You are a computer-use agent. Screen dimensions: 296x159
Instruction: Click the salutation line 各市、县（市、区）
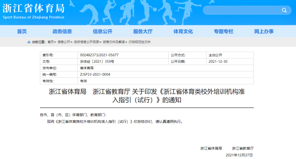click(x=73, y=115)
